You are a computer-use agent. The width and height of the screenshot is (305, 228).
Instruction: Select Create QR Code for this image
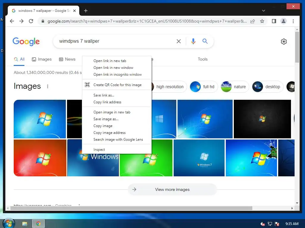click(117, 85)
